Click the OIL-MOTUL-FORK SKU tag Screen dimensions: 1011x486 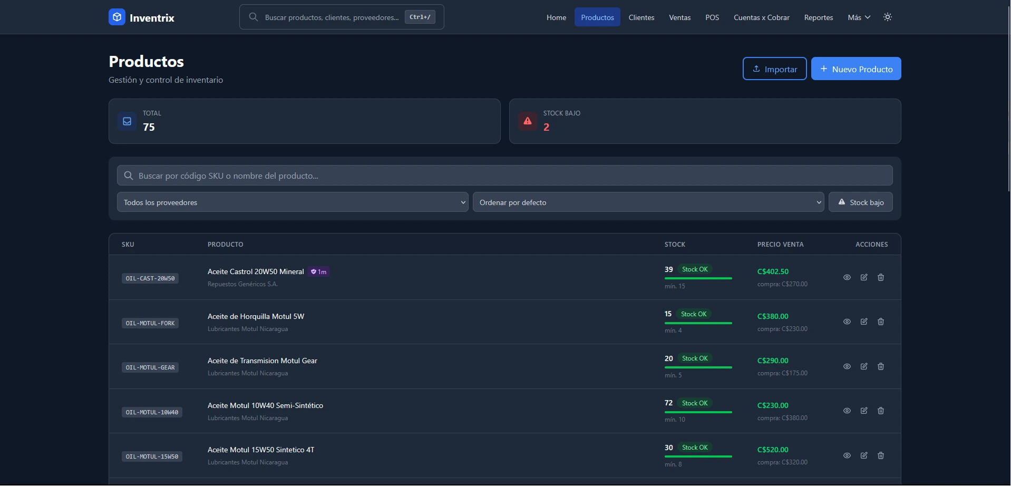[x=150, y=323]
